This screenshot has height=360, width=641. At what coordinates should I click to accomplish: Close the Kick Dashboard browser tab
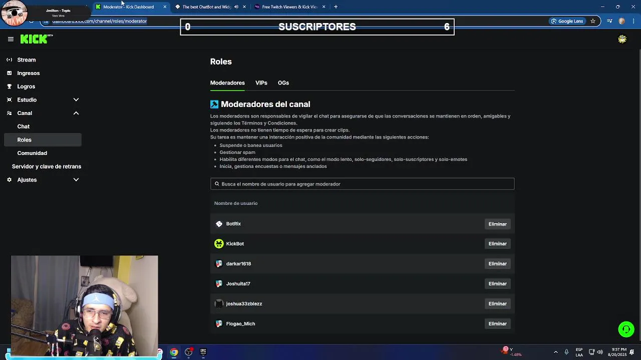pyautogui.click(x=165, y=7)
